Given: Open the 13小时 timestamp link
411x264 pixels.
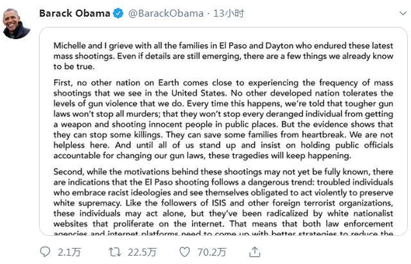Looking at the screenshot, I should point(229,13).
